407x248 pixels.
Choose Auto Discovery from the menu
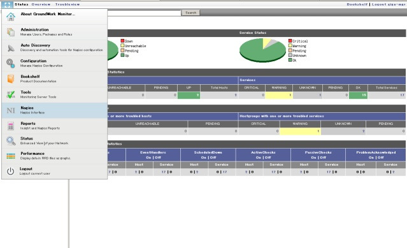click(x=55, y=48)
